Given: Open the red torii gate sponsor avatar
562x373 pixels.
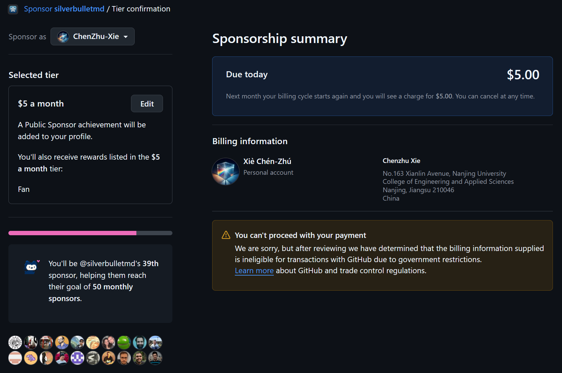Looking at the screenshot, I should [x=46, y=343].
